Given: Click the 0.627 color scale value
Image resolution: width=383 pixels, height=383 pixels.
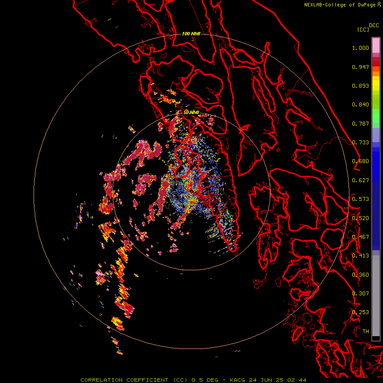Looking at the screenshot, I should 360,180.
